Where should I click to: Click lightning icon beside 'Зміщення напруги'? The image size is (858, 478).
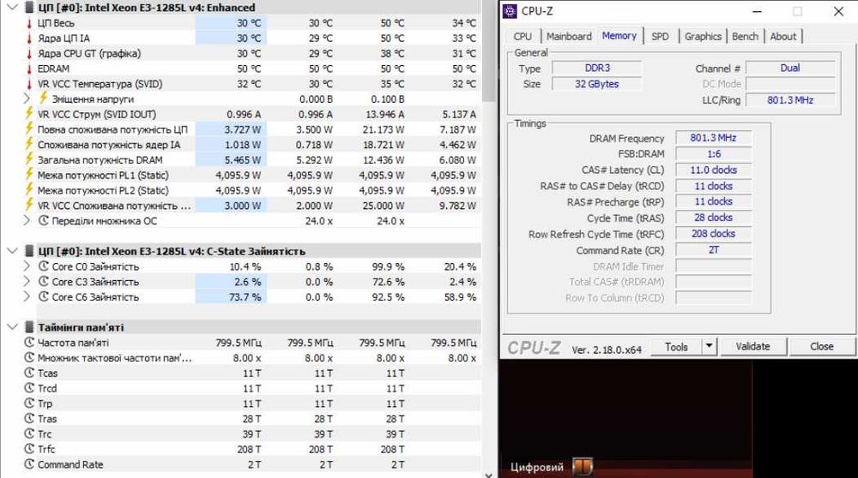coord(44,99)
